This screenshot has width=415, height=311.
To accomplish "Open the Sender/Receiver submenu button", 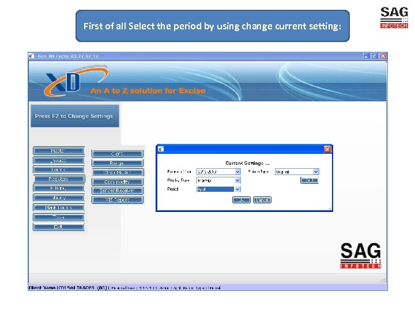I will click(118, 191).
